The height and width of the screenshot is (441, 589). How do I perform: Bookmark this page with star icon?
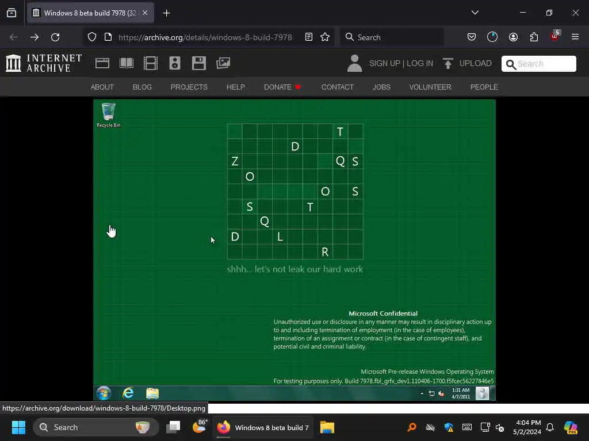tap(325, 37)
